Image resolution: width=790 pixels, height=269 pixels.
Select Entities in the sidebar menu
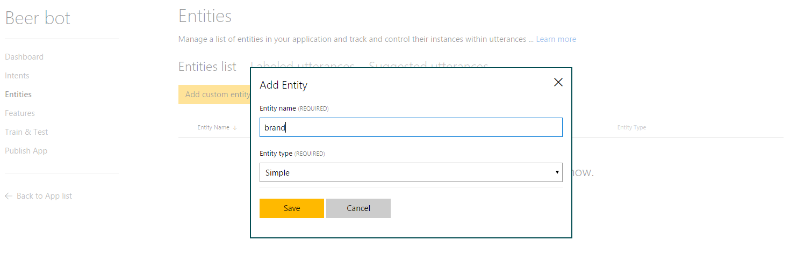tap(18, 94)
